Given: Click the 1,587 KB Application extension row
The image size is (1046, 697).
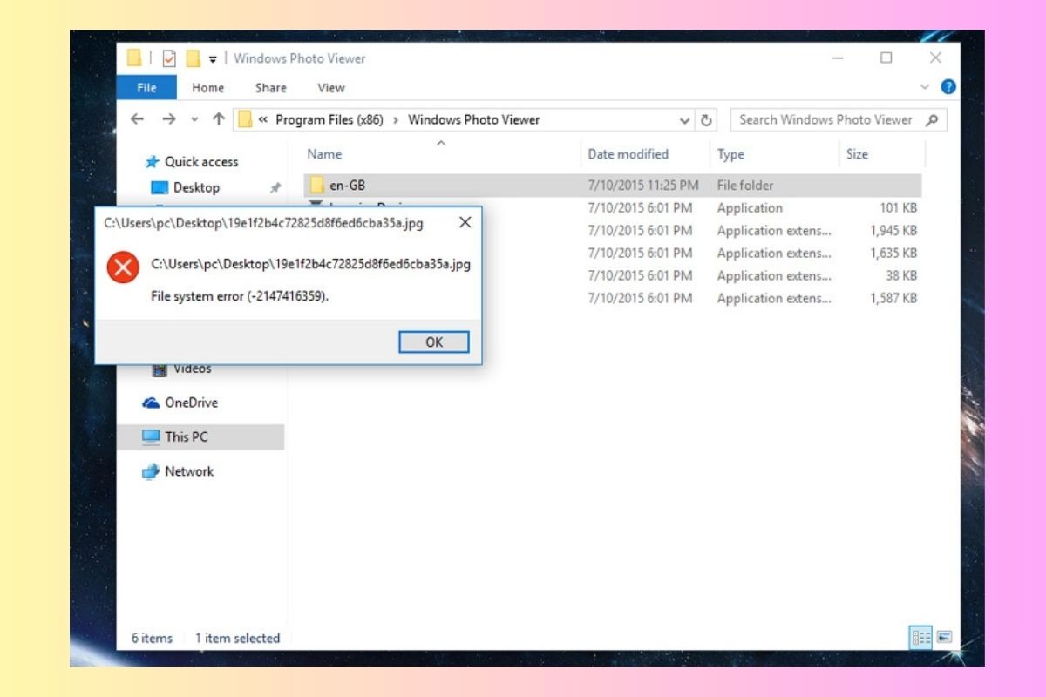Looking at the screenshot, I should click(x=613, y=298).
